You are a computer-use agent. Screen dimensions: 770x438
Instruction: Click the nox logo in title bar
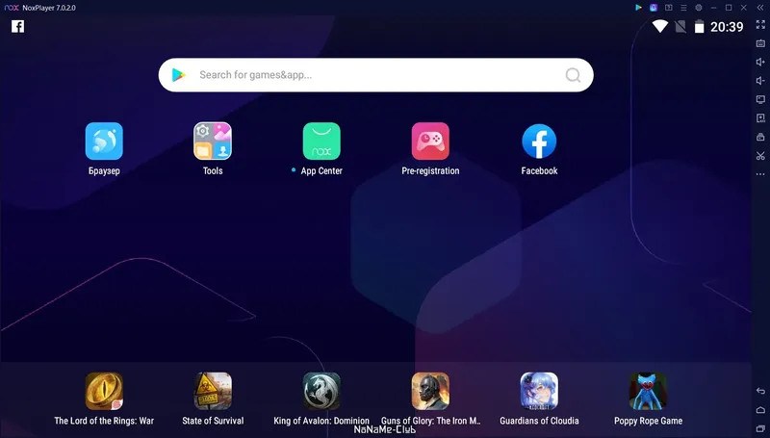click(x=12, y=8)
